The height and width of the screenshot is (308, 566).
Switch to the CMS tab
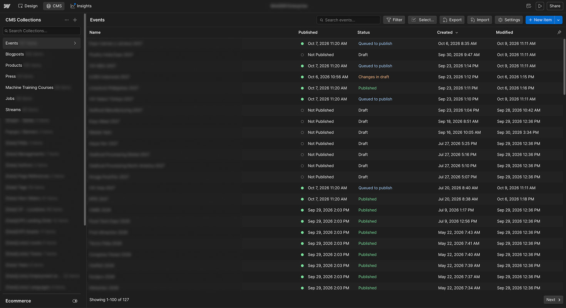click(x=54, y=6)
